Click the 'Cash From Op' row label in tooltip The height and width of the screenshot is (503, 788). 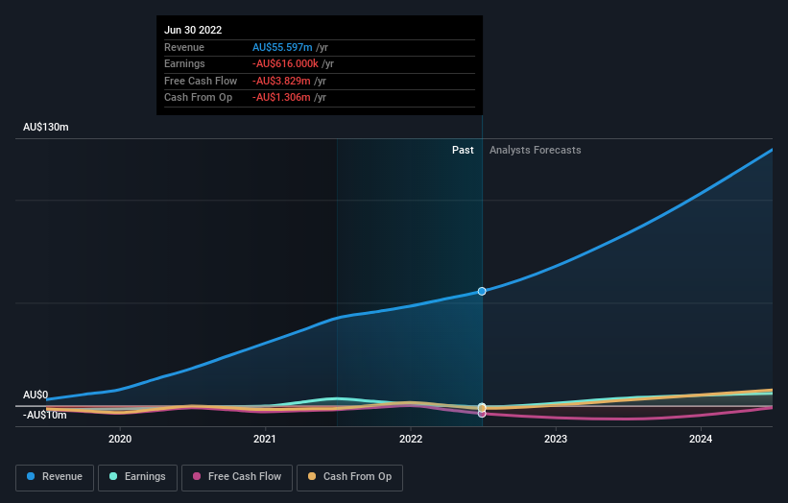pyautogui.click(x=198, y=98)
